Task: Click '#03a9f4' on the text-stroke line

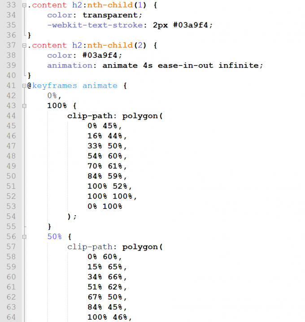Action: [x=190, y=25]
